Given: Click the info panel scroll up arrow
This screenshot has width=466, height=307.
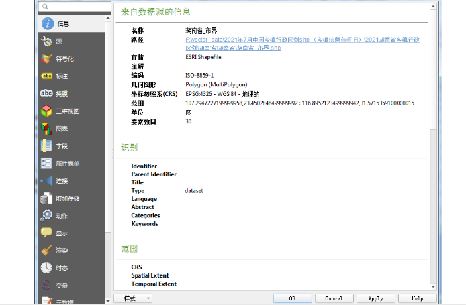Looking at the screenshot, I should (x=433, y=6).
